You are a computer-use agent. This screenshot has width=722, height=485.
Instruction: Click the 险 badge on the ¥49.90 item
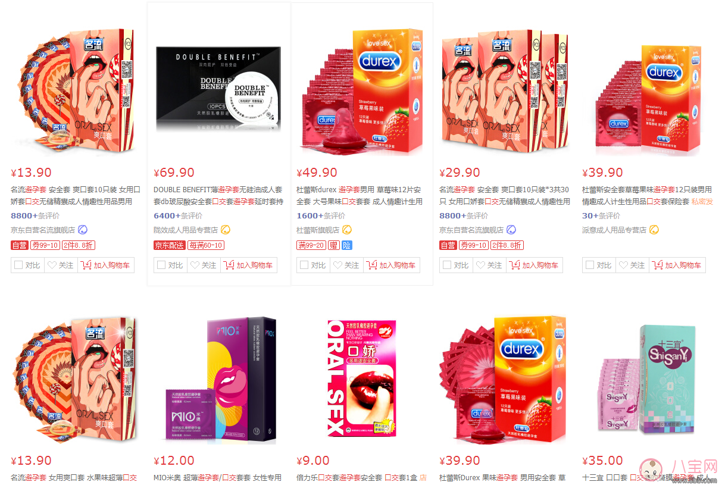pos(347,245)
